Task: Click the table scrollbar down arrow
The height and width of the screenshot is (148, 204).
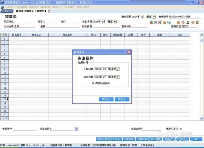Action: click(x=202, y=119)
